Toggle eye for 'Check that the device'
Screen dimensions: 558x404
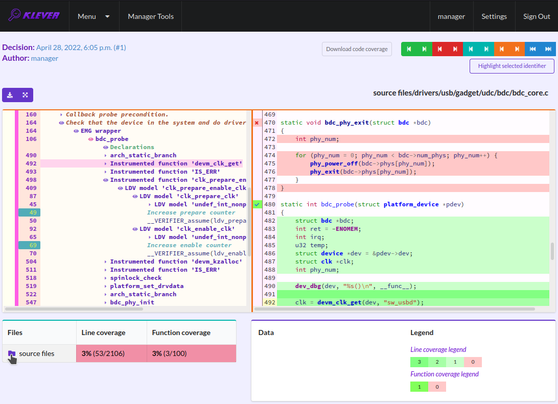coord(61,123)
